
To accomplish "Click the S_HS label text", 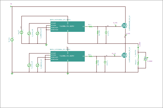I will click(x=128, y=33).
